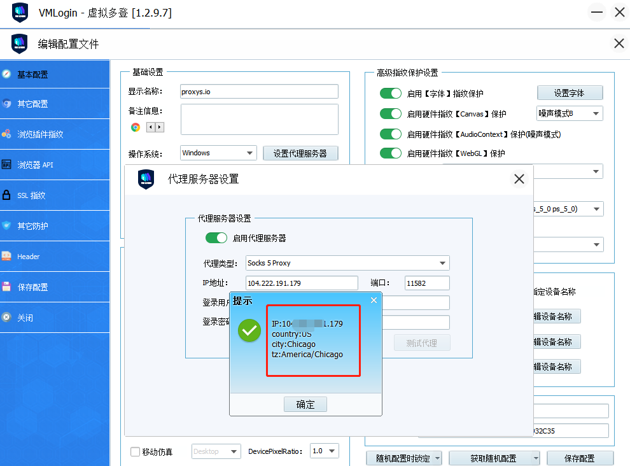Image resolution: width=630 pixels, height=466 pixels.
Task: Click the browser plugin fingerprint icon
Action: click(x=6, y=134)
